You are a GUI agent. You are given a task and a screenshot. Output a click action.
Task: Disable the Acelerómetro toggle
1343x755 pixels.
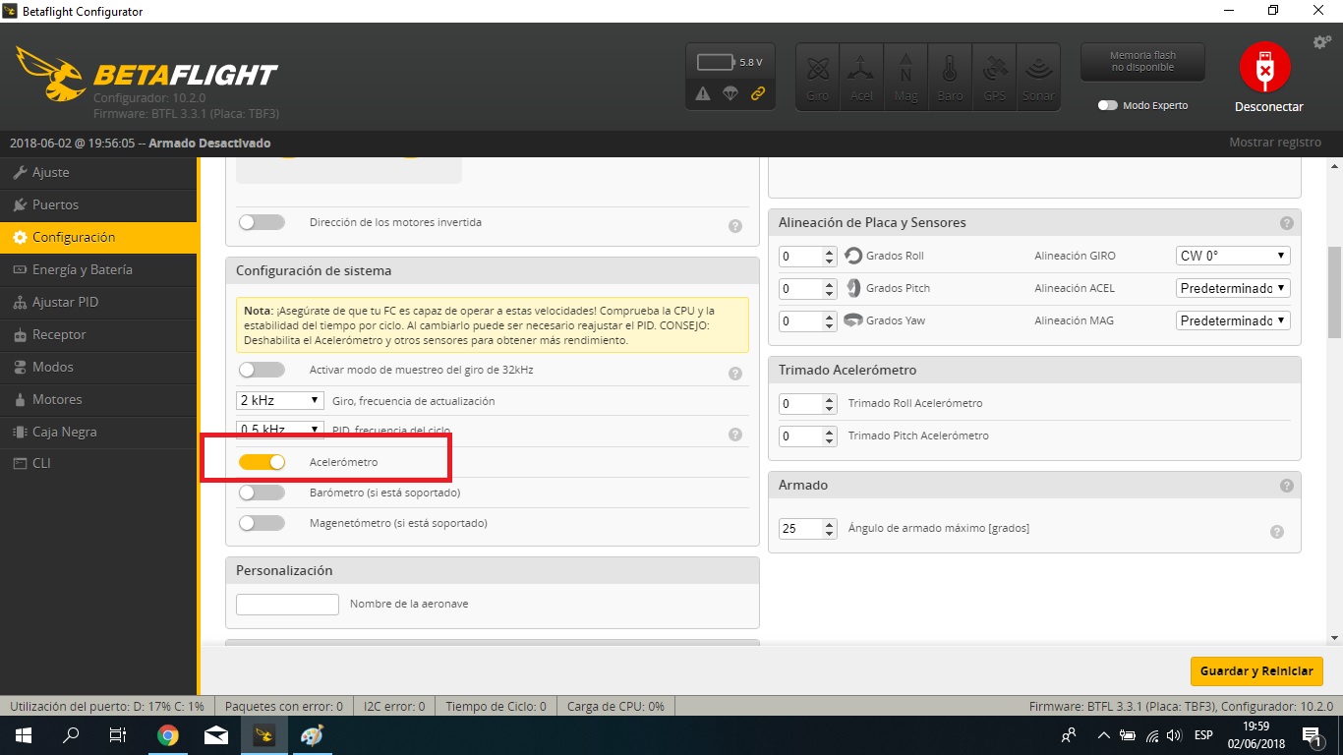pyautogui.click(x=262, y=462)
